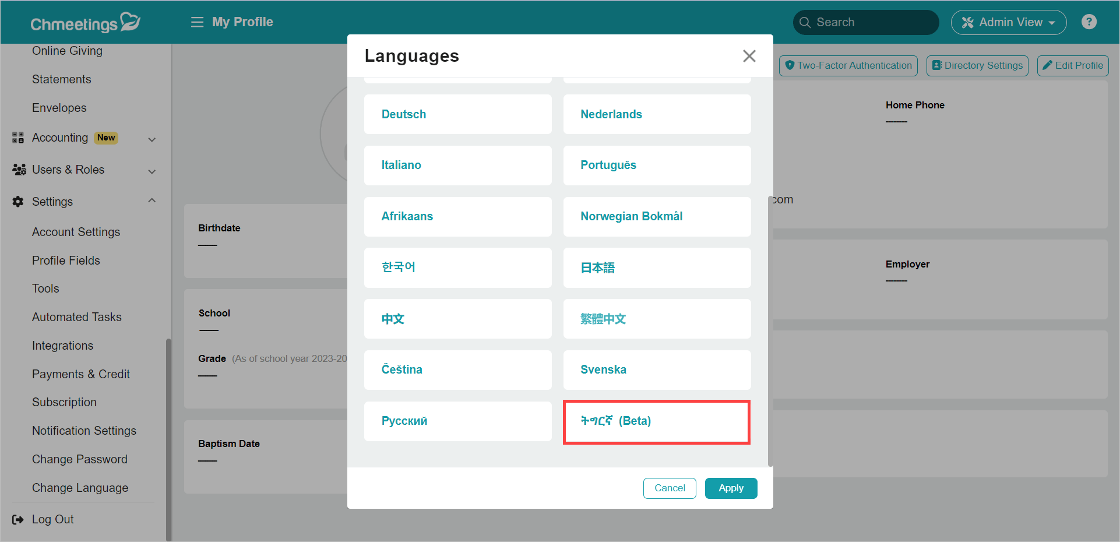Click the Languages dialog scrollbar
Screen dimensions: 1120x542
[x=770, y=331]
